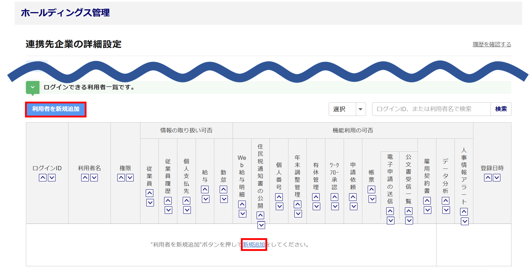Sort 個人番号 column descending
Image resolution: width=532 pixels, height=269 pixels.
pyautogui.click(x=280, y=206)
